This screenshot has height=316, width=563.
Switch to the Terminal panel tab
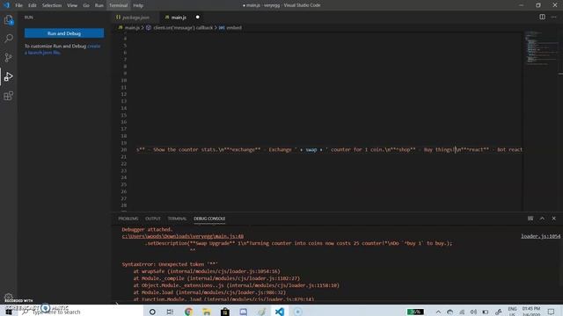click(x=177, y=219)
